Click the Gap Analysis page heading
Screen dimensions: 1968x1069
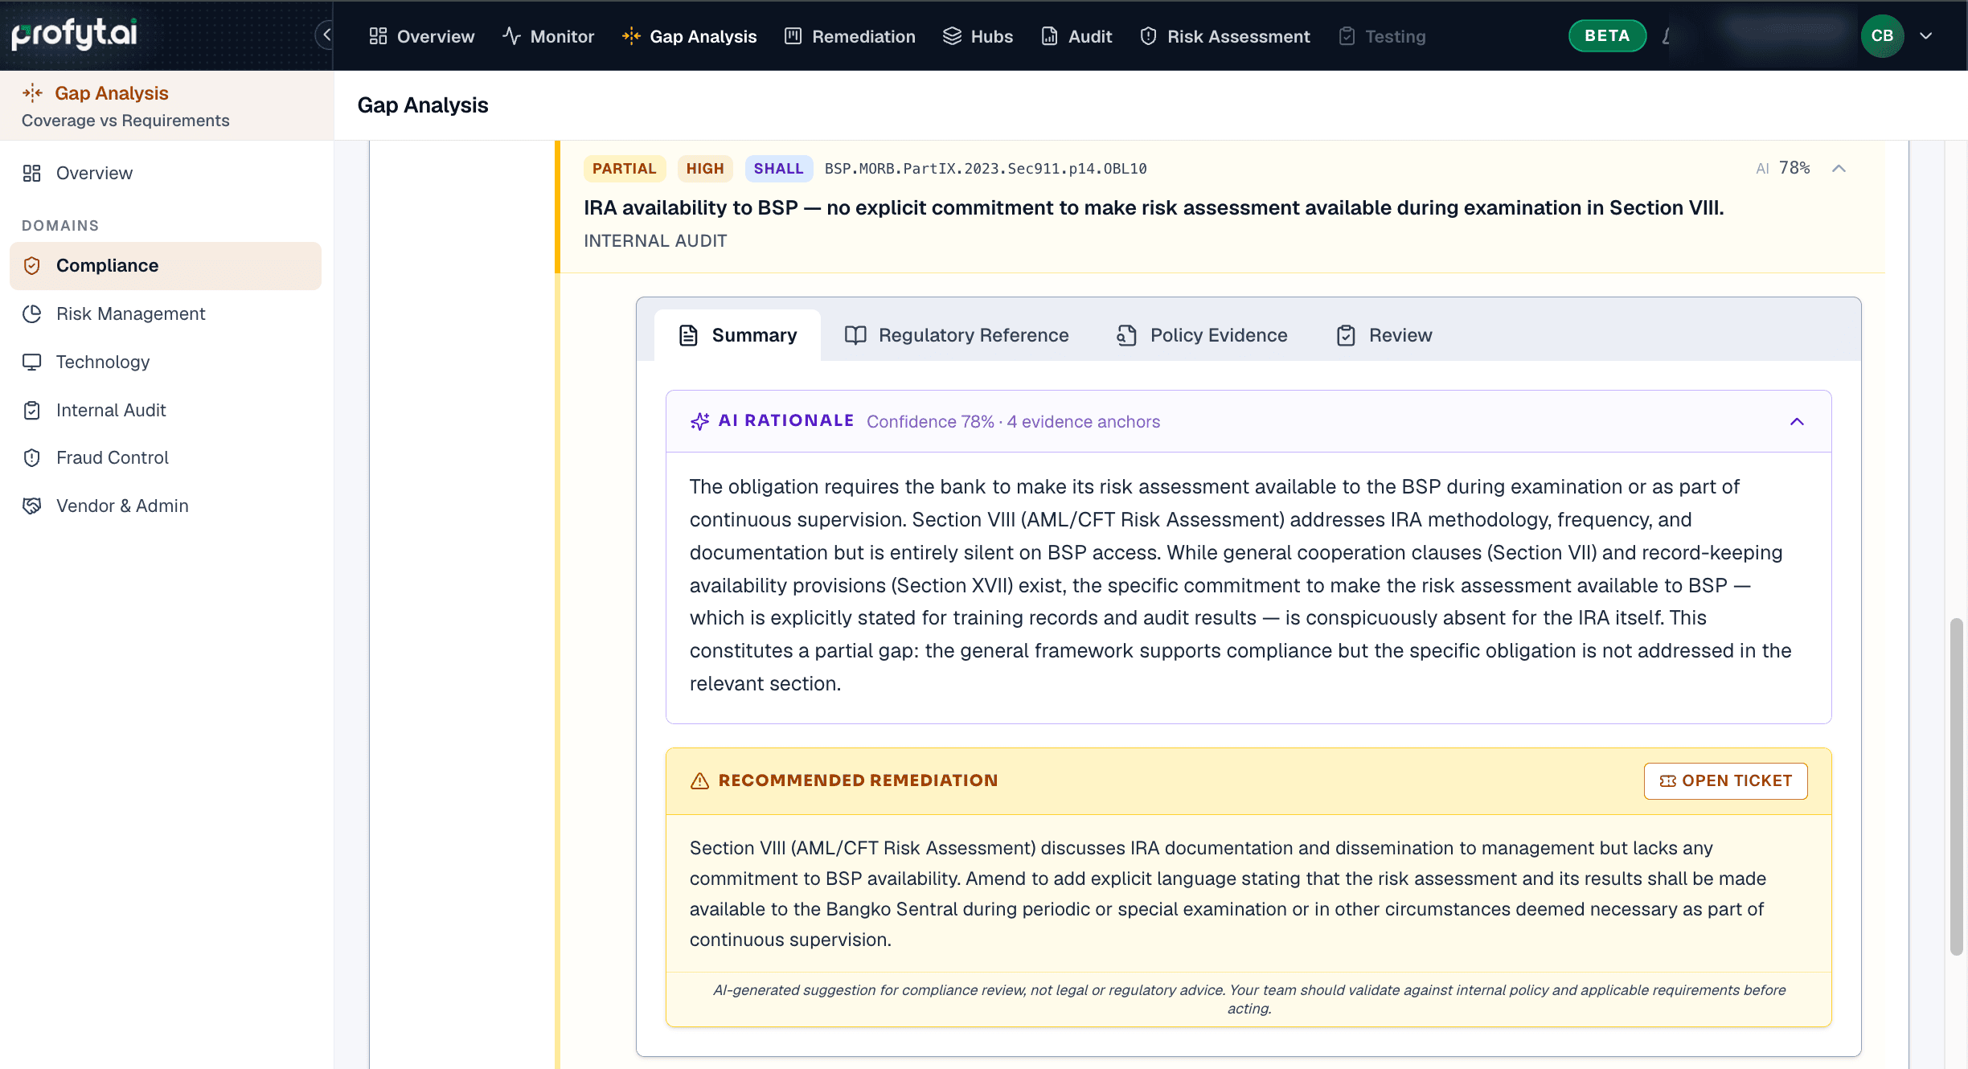(423, 105)
